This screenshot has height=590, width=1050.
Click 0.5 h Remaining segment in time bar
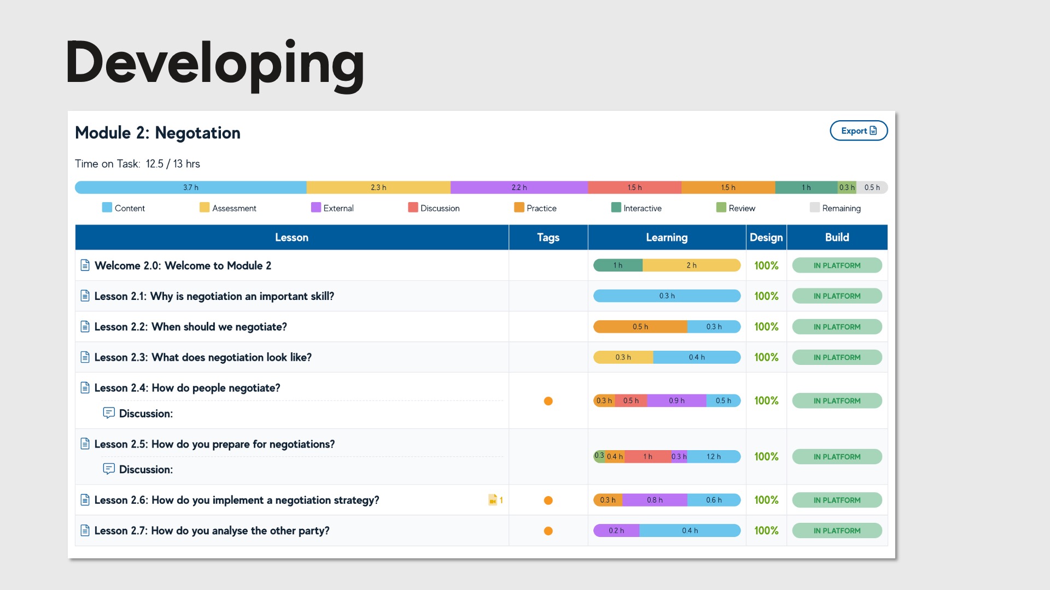coord(872,187)
